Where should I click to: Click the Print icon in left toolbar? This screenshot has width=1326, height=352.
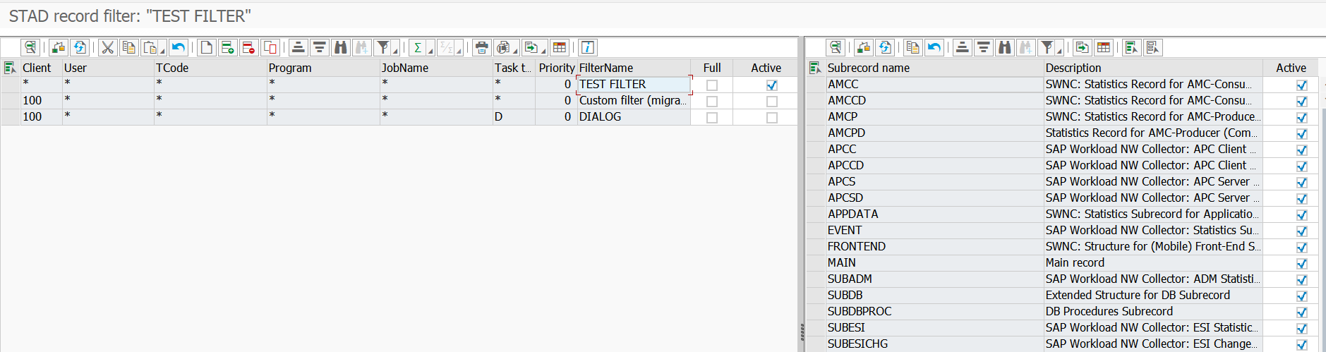pos(481,47)
